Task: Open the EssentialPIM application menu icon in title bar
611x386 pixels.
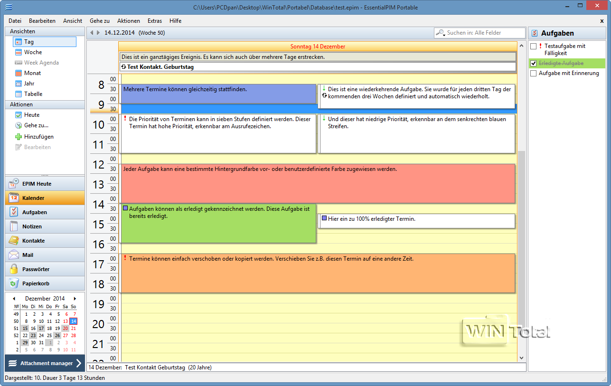Action: coord(8,7)
